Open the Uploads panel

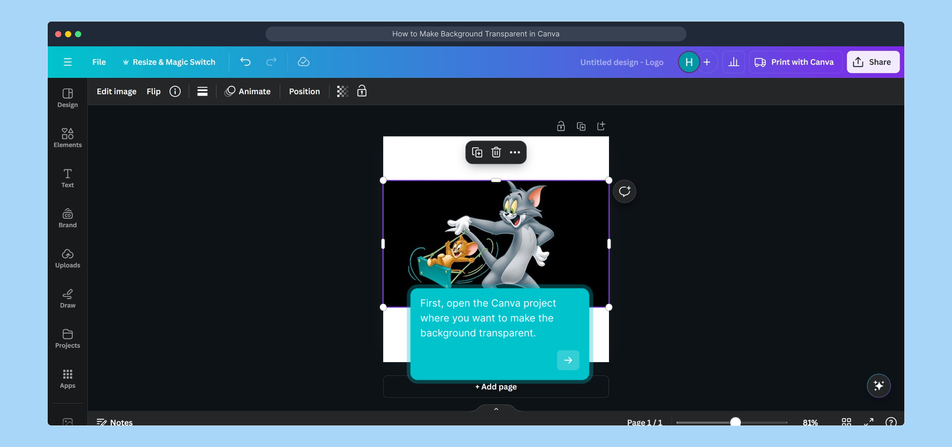(68, 258)
